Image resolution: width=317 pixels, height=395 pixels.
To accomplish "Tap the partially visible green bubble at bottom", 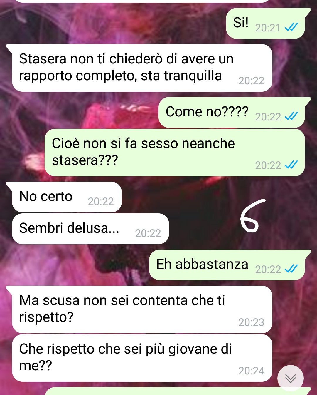I will [178, 391].
